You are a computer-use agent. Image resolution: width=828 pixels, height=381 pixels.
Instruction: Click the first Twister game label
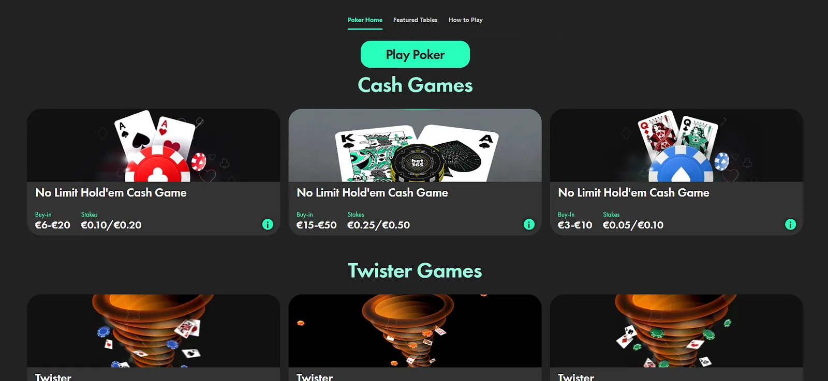pyautogui.click(x=53, y=377)
